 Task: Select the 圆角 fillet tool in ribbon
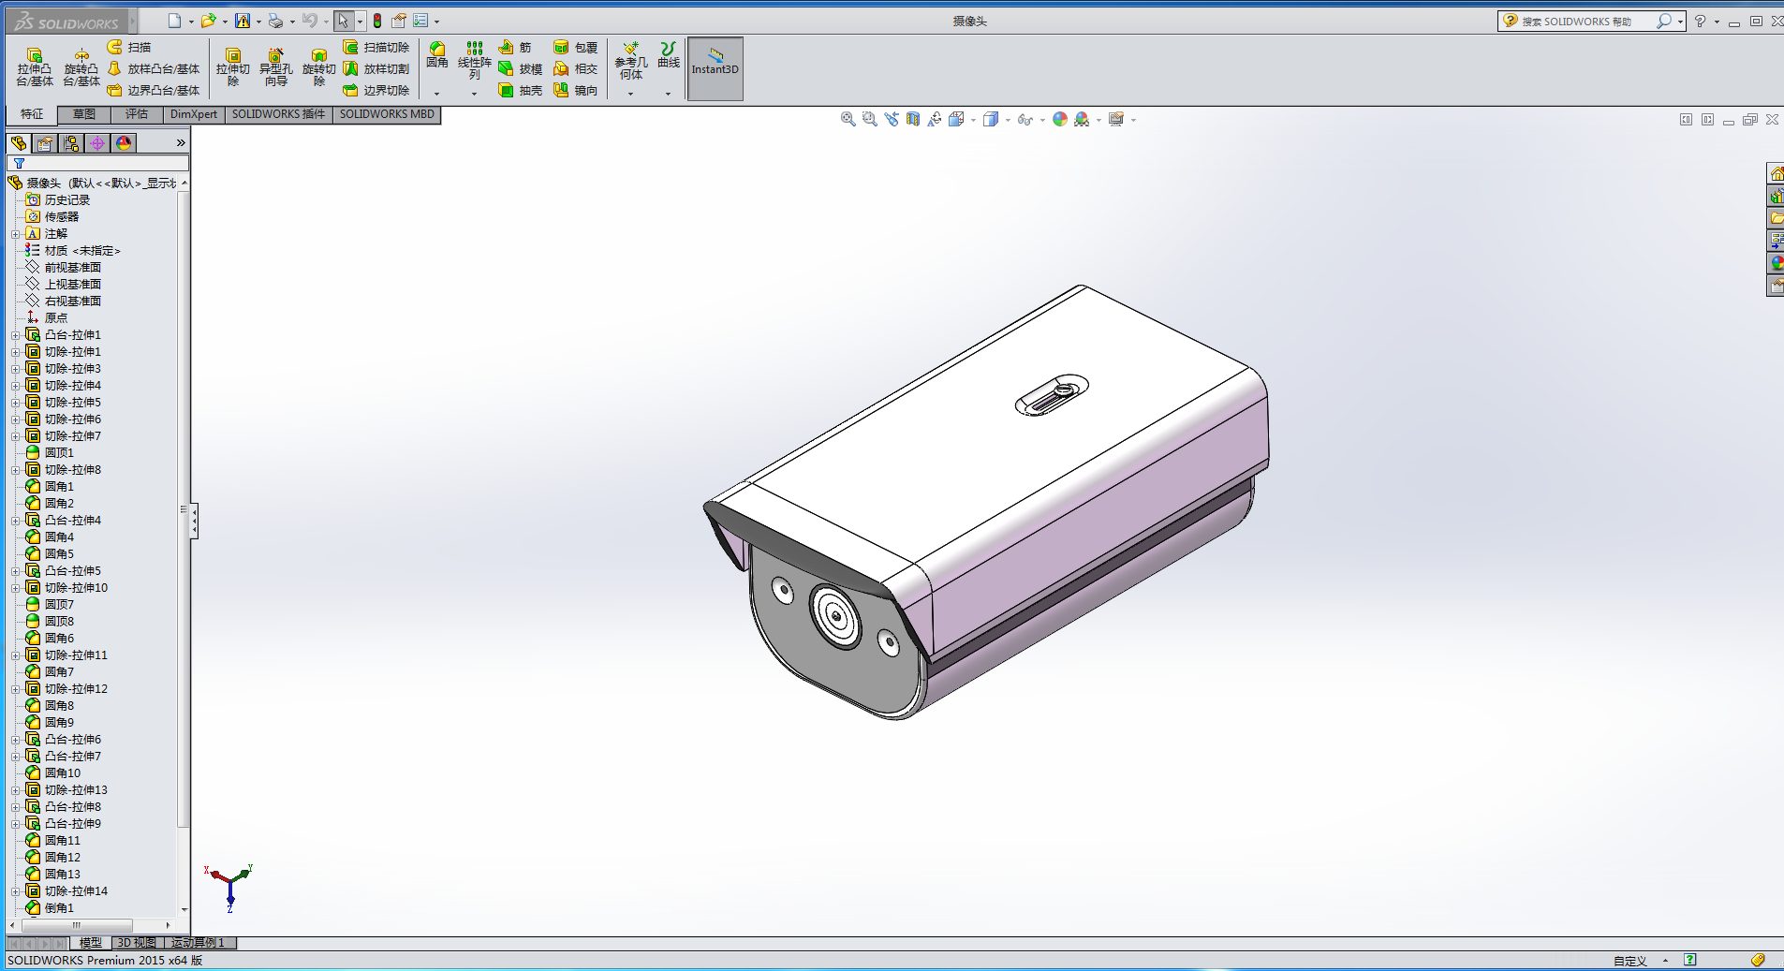click(x=437, y=55)
